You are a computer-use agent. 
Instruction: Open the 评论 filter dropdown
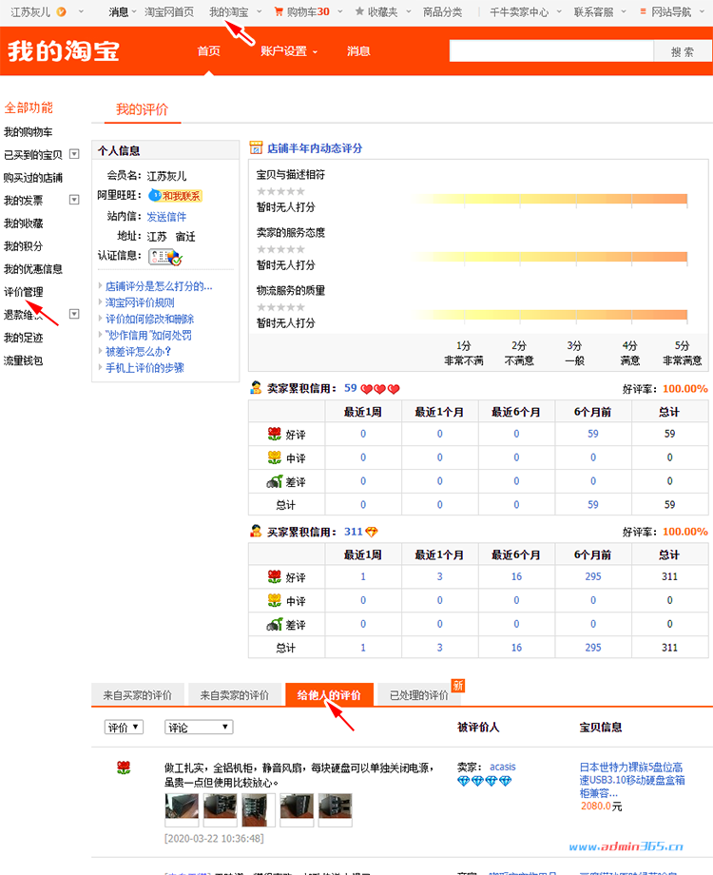[199, 728]
